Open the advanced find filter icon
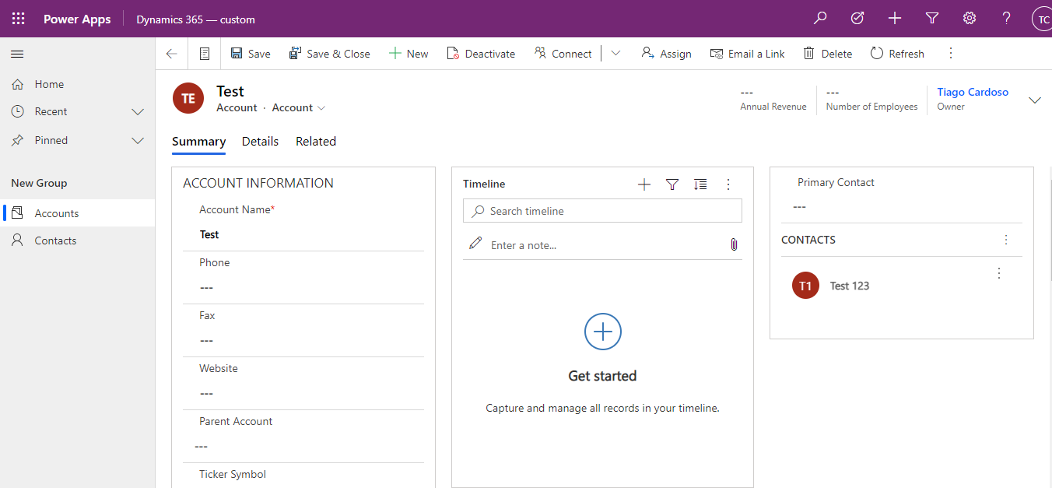The image size is (1052, 488). coord(932,19)
